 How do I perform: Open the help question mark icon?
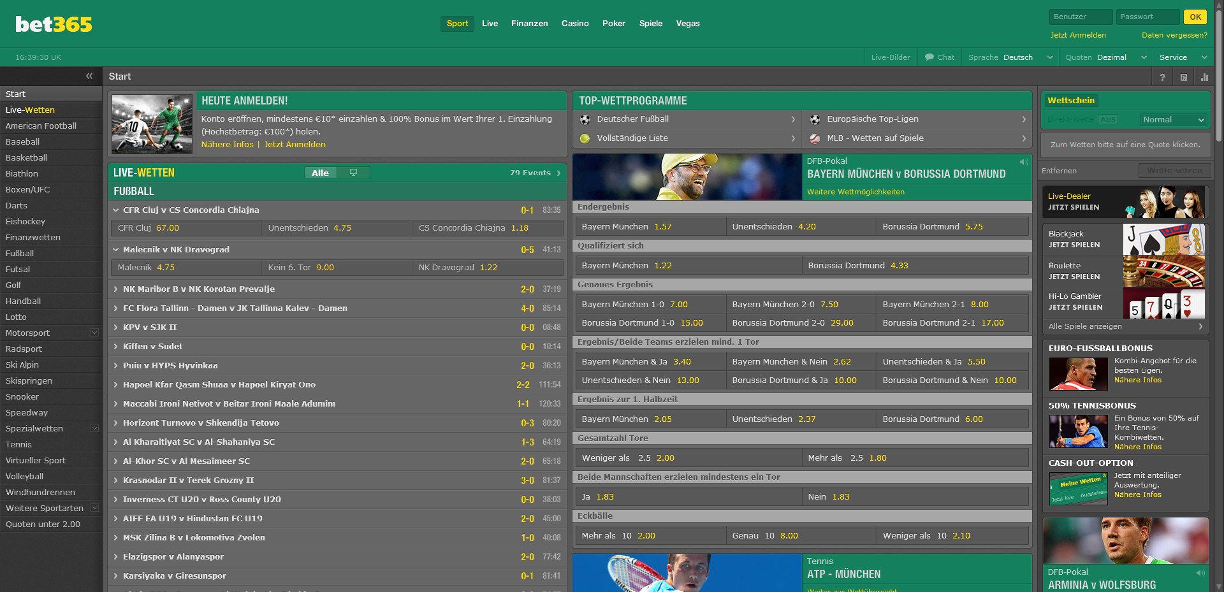tap(1162, 77)
